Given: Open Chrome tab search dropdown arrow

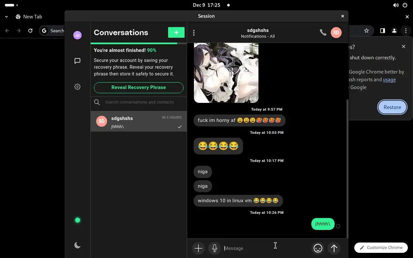Looking at the screenshot, I should click(x=6, y=17).
